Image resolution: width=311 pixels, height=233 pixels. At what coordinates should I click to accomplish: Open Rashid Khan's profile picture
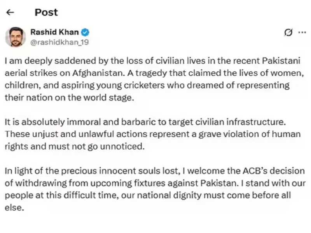tap(16, 37)
